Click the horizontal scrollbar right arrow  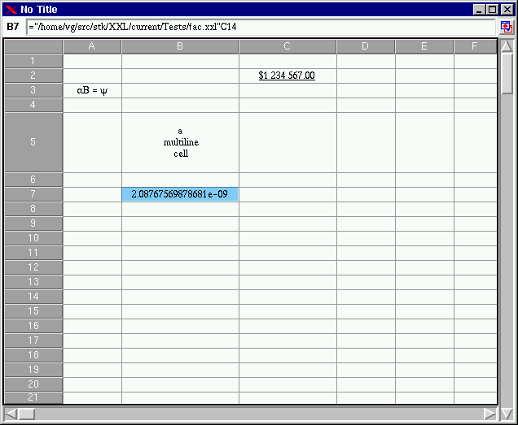(x=489, y=414)
